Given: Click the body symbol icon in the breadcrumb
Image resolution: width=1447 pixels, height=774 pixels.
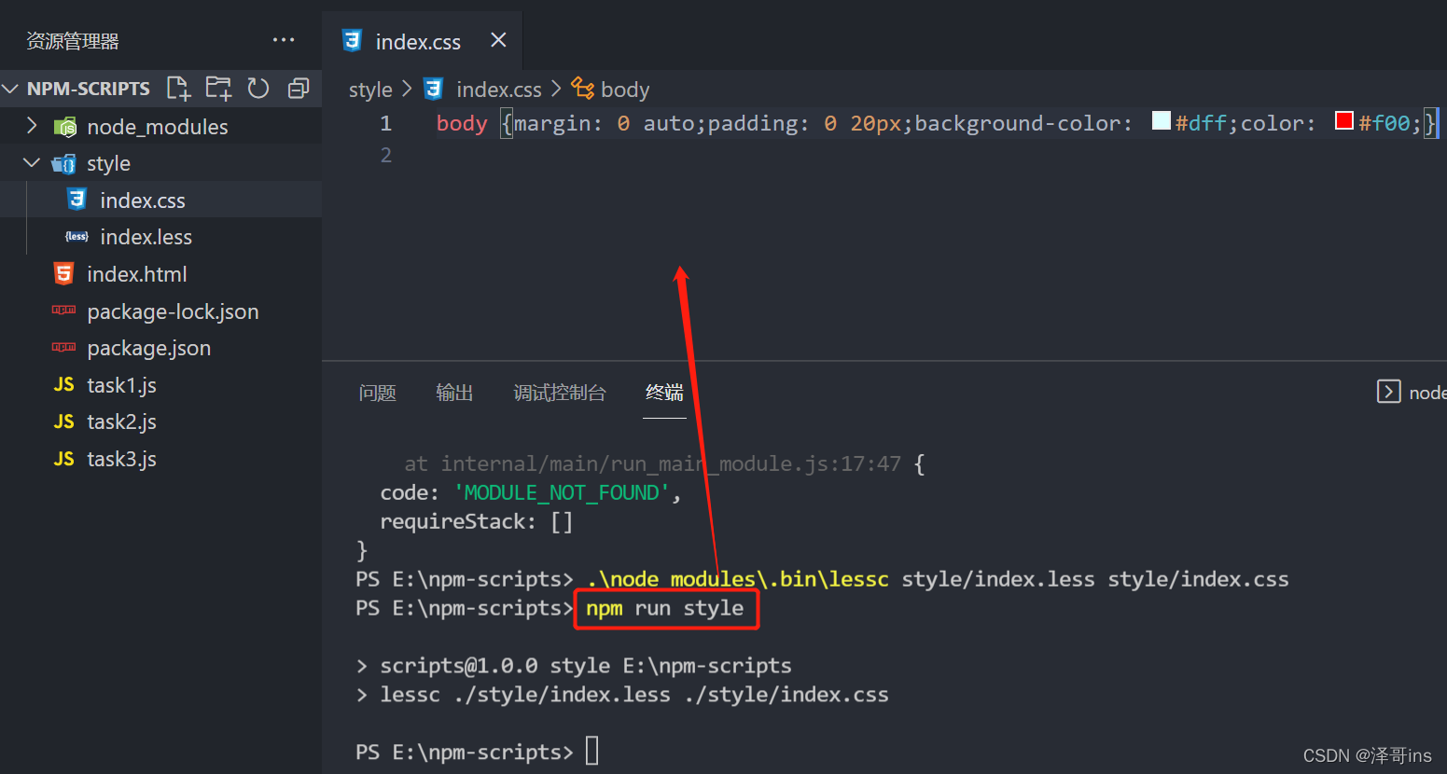Looking at the screenshot, I should point(582,89).
